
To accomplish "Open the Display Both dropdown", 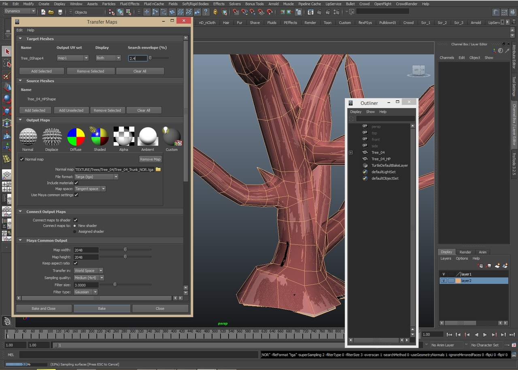I will coord(108,58).
